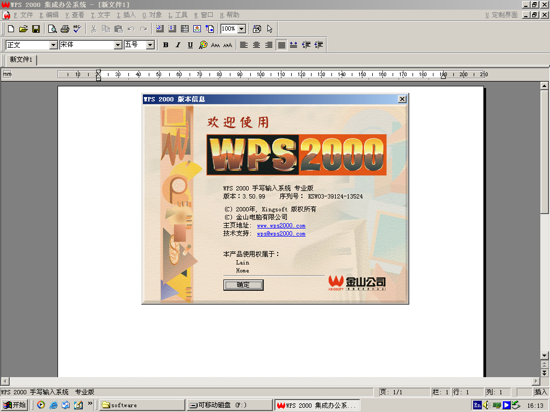Toggle underline formatting

pyautogui.click(x=191, y=45)
